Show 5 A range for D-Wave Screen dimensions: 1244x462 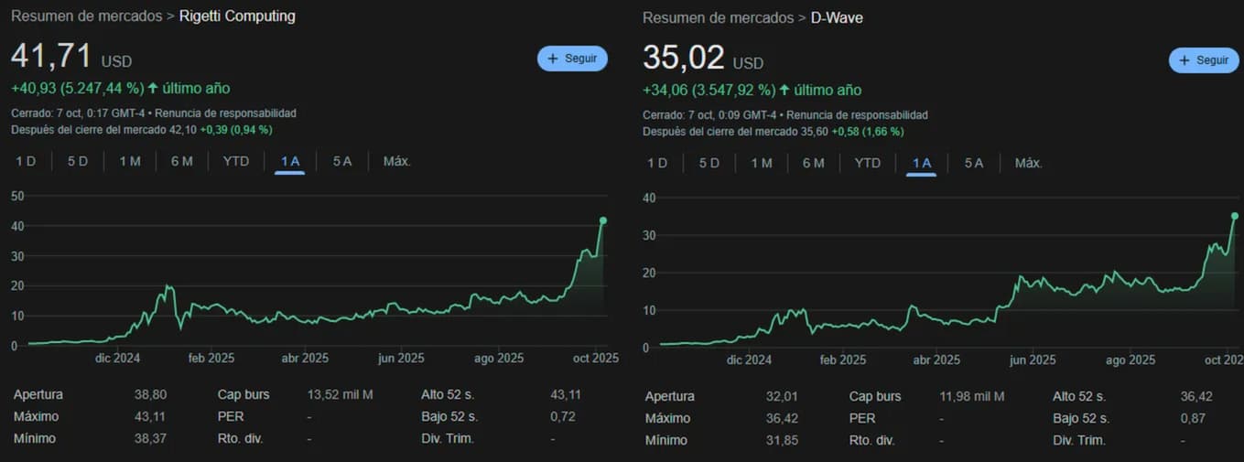click(974, 163)
